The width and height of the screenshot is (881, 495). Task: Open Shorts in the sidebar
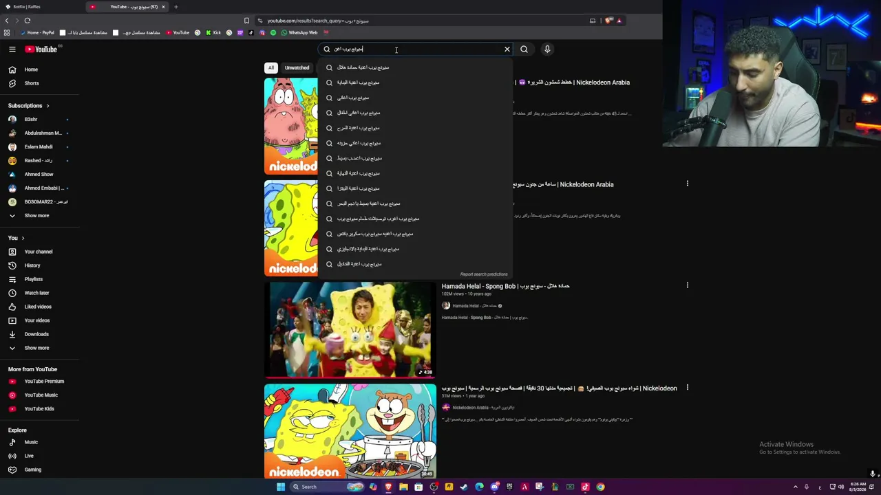tap(39, 83)
